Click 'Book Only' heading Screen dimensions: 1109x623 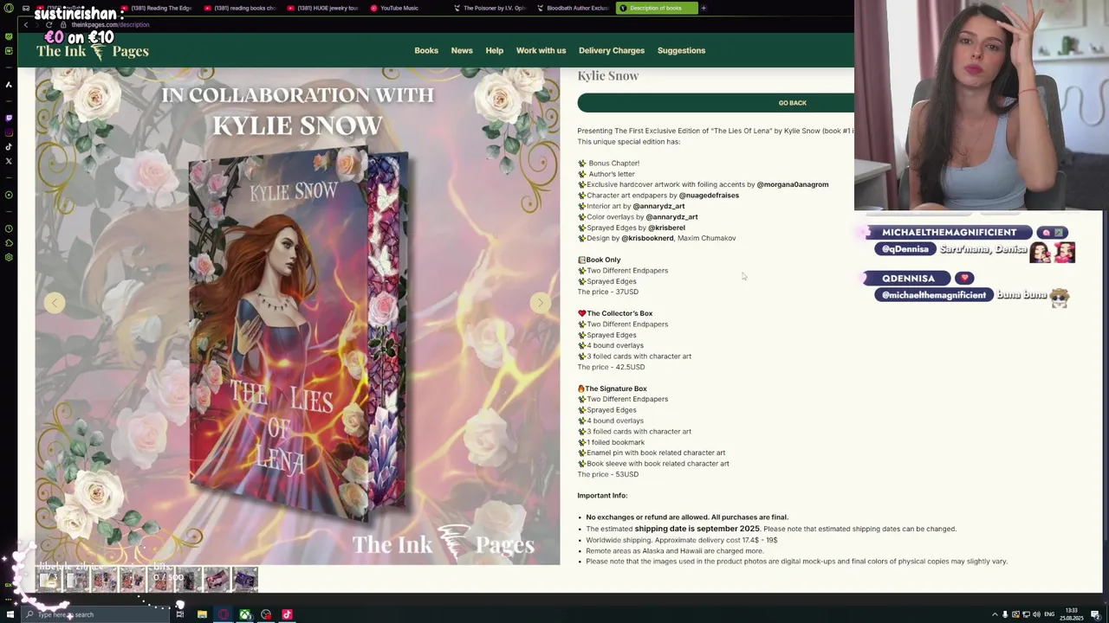click(x=603, y=260)
